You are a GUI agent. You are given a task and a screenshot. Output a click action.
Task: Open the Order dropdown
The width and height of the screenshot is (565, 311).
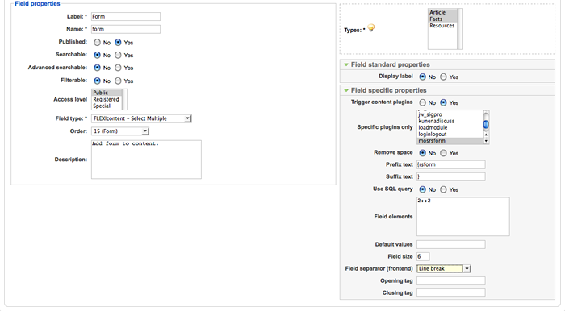(120, 131)
